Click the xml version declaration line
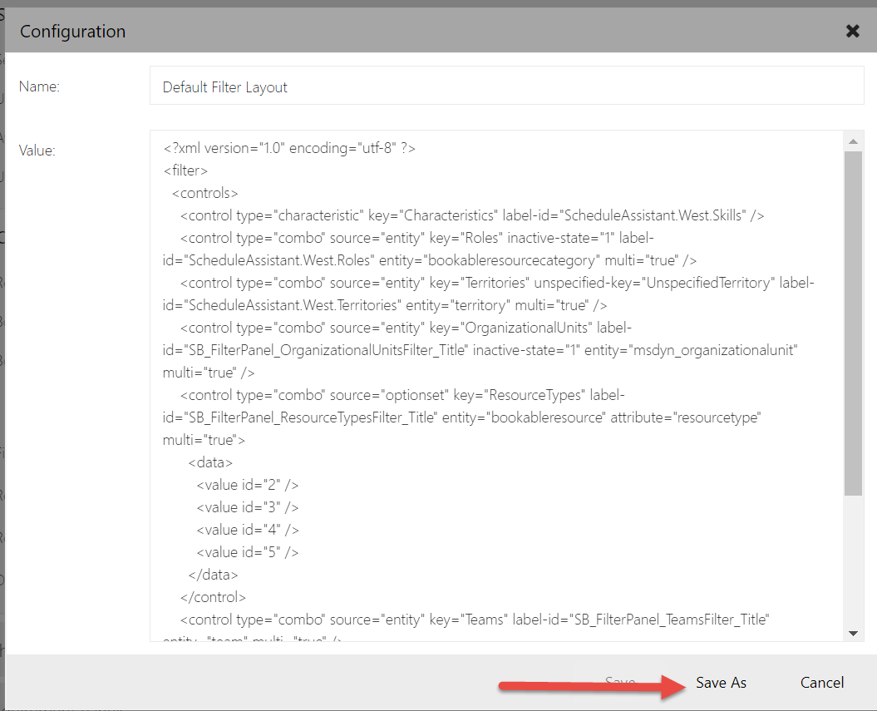This screenshot has width=877, height=711. (287, 147)
